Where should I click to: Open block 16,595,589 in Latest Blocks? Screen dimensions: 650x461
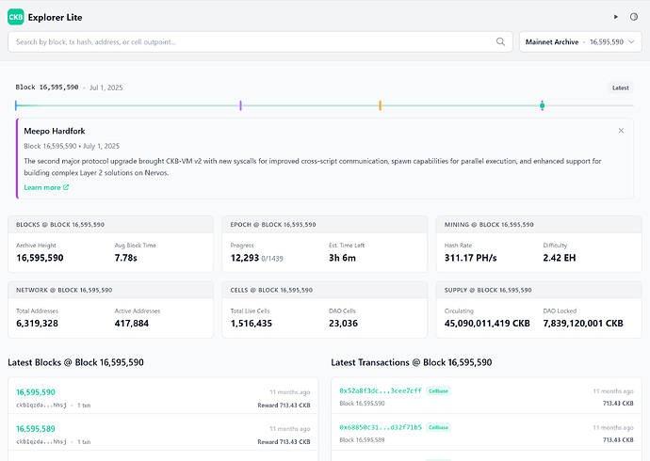tap(36, 429)
